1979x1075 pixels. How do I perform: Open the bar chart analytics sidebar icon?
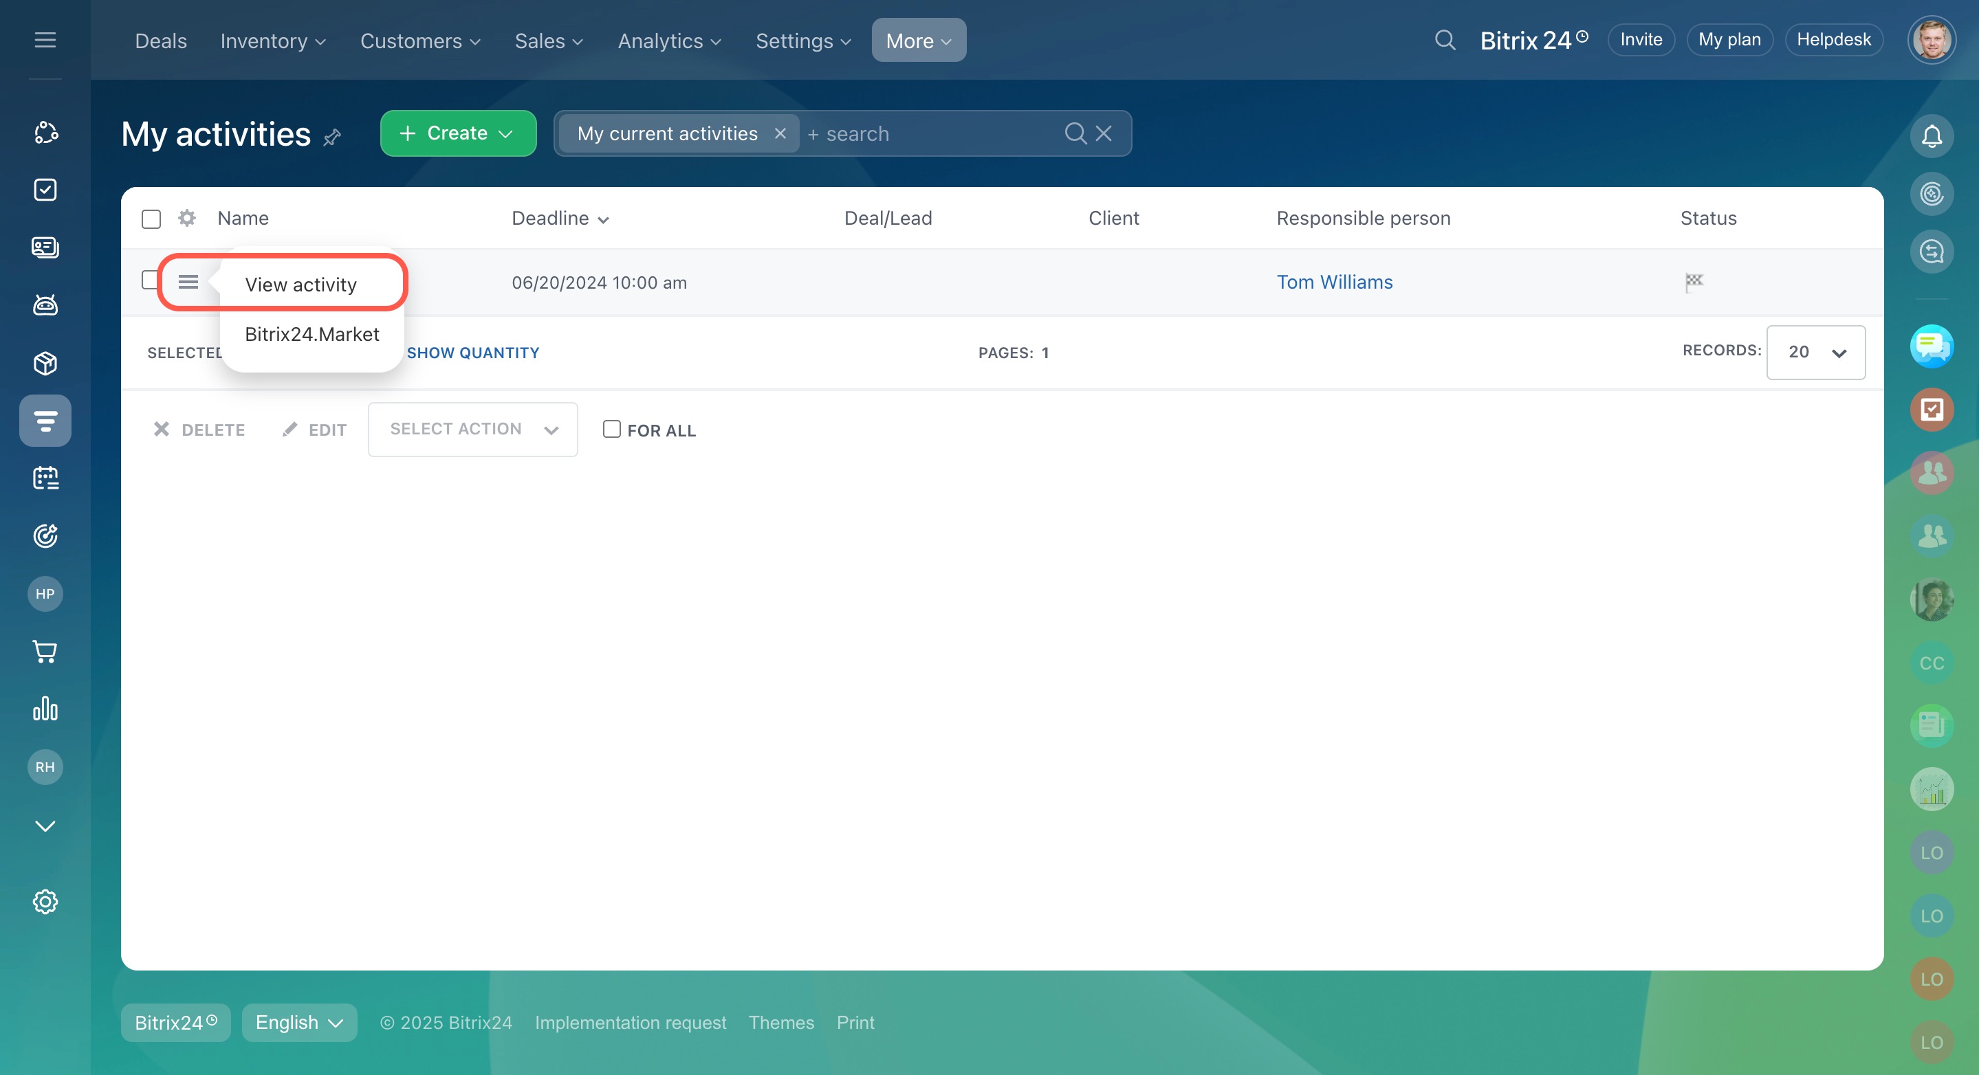[x=45, y=708]
